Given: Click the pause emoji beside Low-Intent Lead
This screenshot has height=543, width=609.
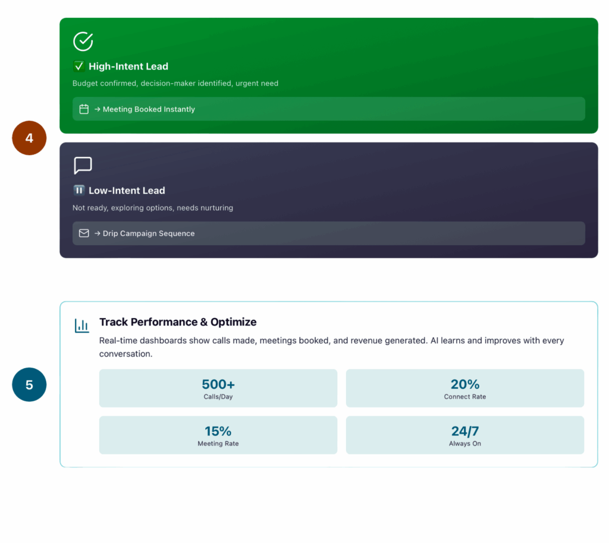Looking at the screenshot, I should [x=79, y=190].
